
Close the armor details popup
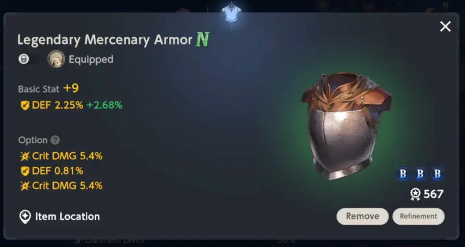point(445,27)
